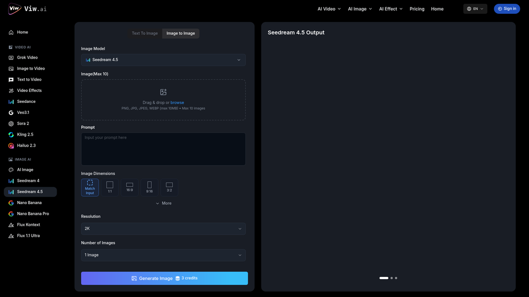Select third carousel dot in output

396,278
